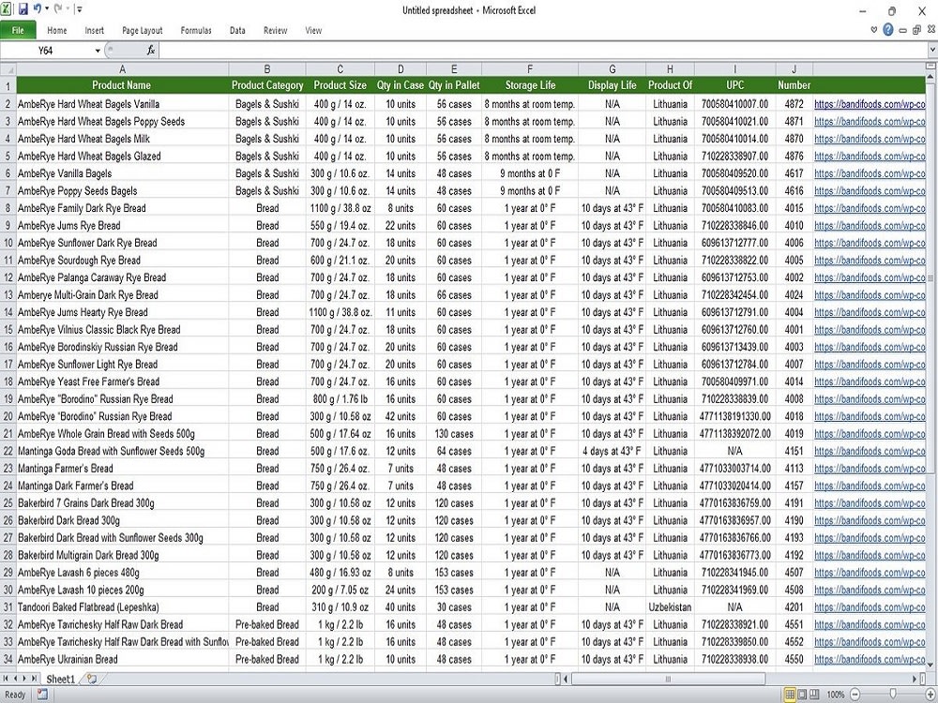The width and height of the screenshot is (938, 703).
Task: Open the bandifoods link in row 10
Action: (870, 243)
